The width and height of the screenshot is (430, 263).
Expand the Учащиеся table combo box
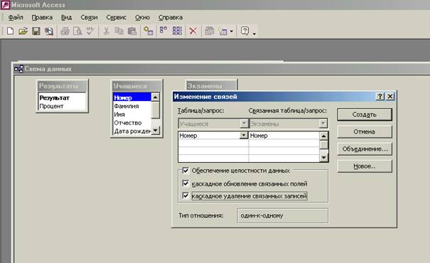244,124
